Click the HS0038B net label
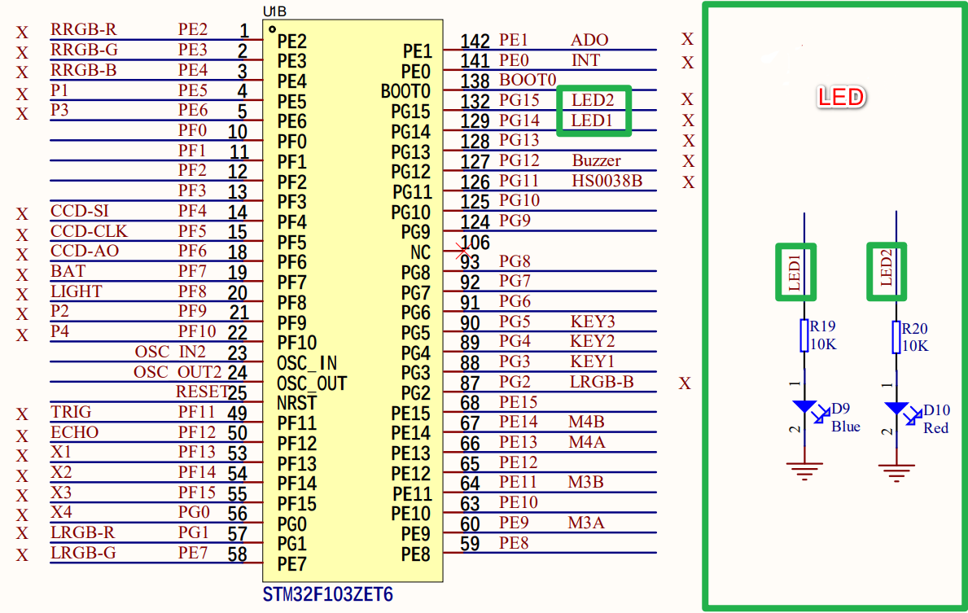The width and height of the screenshot is (968, 613). [607, 180]
